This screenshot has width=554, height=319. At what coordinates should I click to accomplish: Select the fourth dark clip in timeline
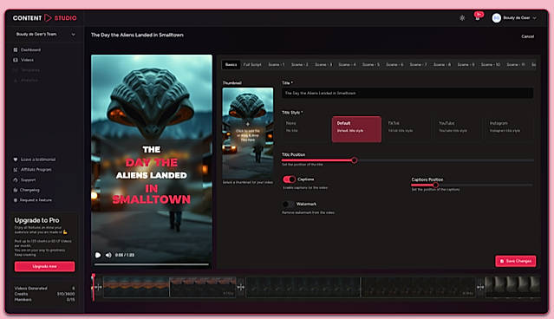[x=418, y=287]
